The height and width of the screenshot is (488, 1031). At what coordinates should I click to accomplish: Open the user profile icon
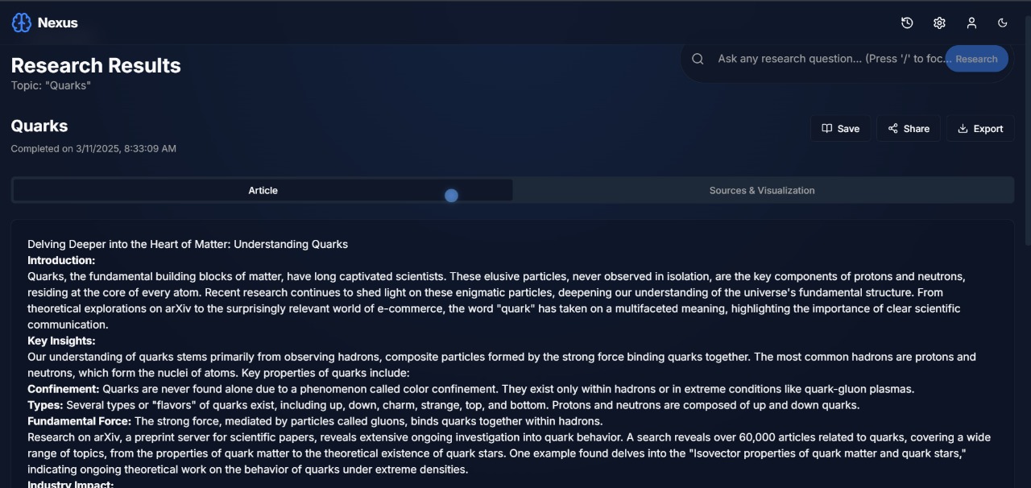[971, 23]
